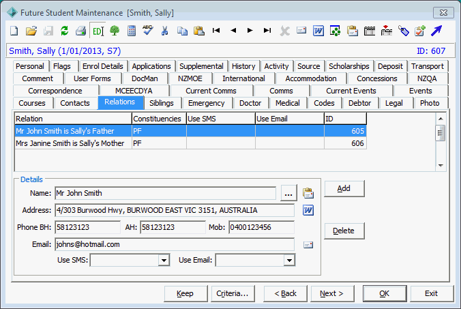Image resolution: width=461 pixels, height=309 pixels.
Task: Click the black table grid icon
Action: pos(369,31)
